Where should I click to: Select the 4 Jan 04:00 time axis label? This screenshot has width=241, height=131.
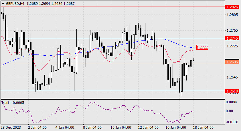(65, 128)
